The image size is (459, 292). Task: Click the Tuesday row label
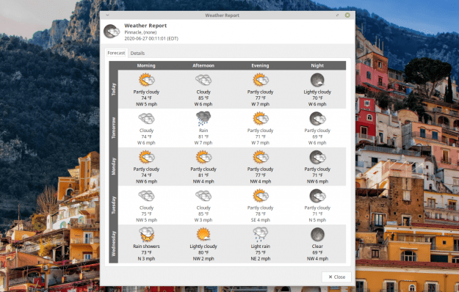pos(114,205)
